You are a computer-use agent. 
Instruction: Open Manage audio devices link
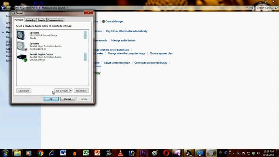[x=123, y=41]
